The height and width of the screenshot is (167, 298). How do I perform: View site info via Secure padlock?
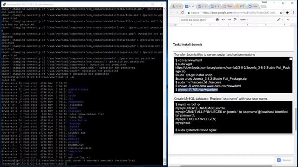coord(194,13)
